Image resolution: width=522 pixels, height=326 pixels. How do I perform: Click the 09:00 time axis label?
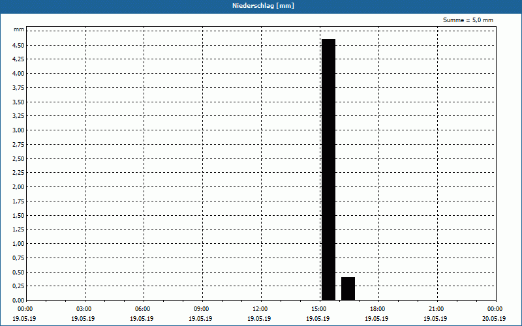pyautogui.click(x=202, y=309)
